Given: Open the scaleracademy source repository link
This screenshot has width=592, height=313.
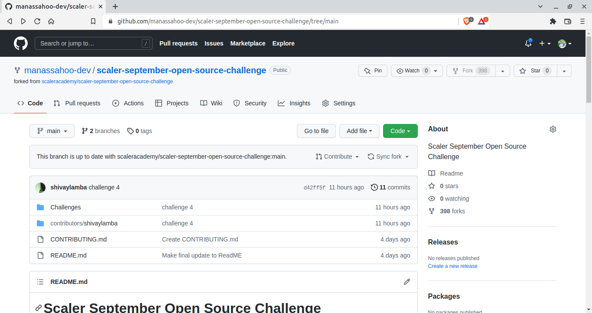Looking at the screenshot, I should pos(107,81).
